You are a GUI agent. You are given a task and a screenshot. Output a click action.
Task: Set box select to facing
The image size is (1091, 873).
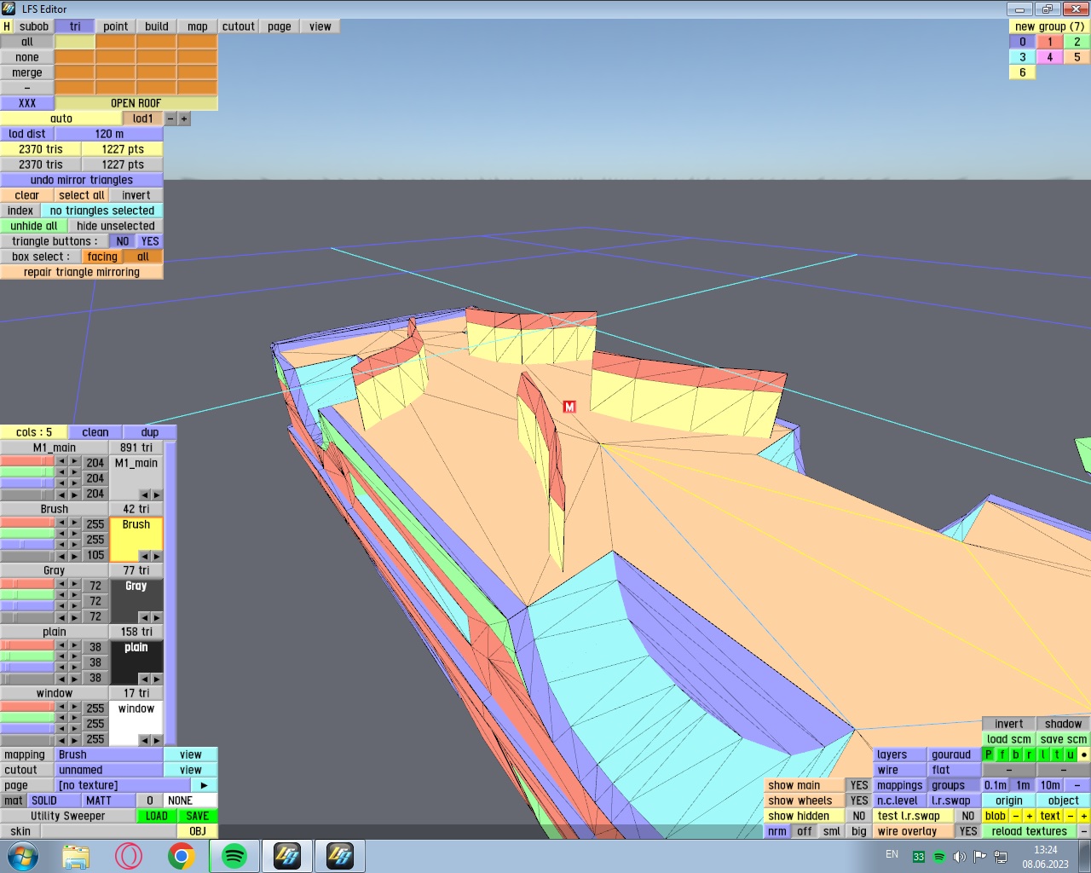[102, 257]
